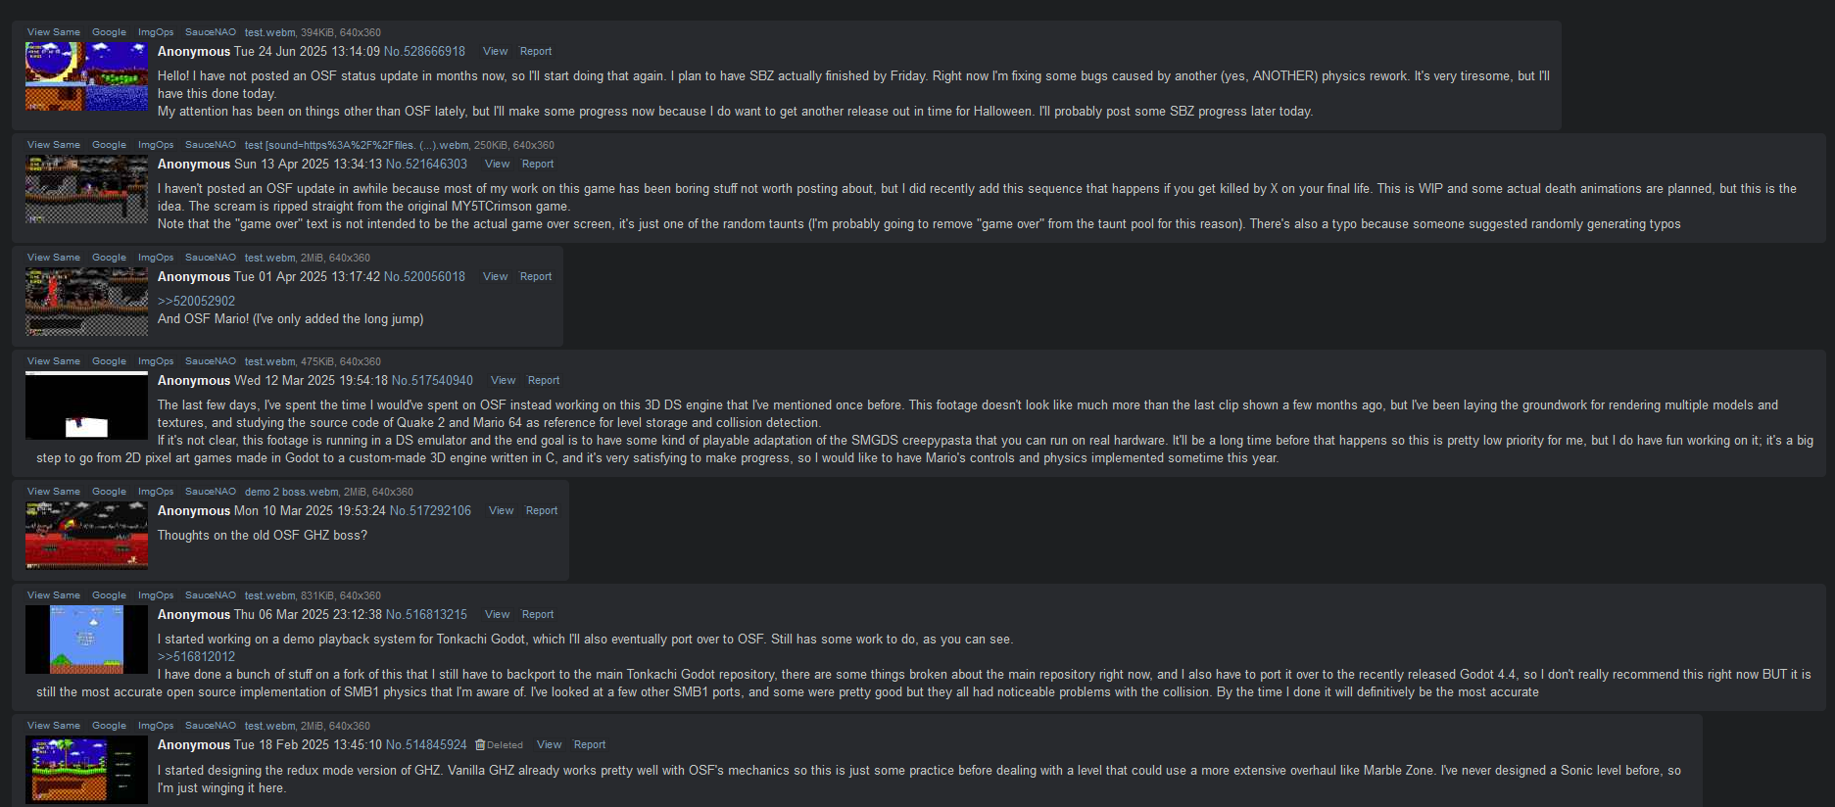View post No.521646303
This screenshot has width=1835, height=807.
coord(498,165)
